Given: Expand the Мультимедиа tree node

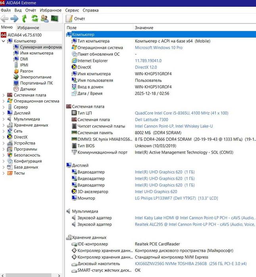Looking at the screenshot, I should [x=3, y=119].
